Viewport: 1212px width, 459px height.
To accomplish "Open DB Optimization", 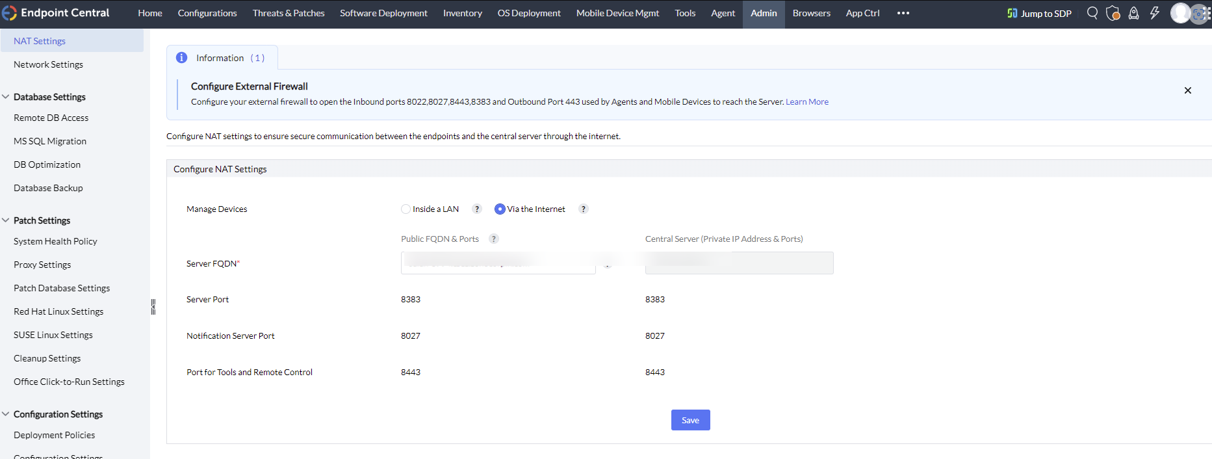I will tap(47, 164).
